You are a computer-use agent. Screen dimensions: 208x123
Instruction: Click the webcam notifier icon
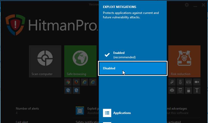pyautogui.click(x=197, y=82)
